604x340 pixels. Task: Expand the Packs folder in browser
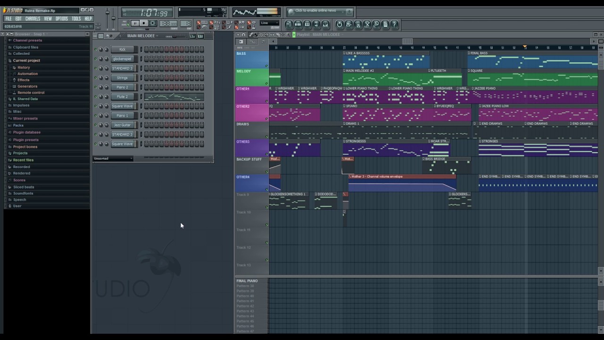point(18,126)
